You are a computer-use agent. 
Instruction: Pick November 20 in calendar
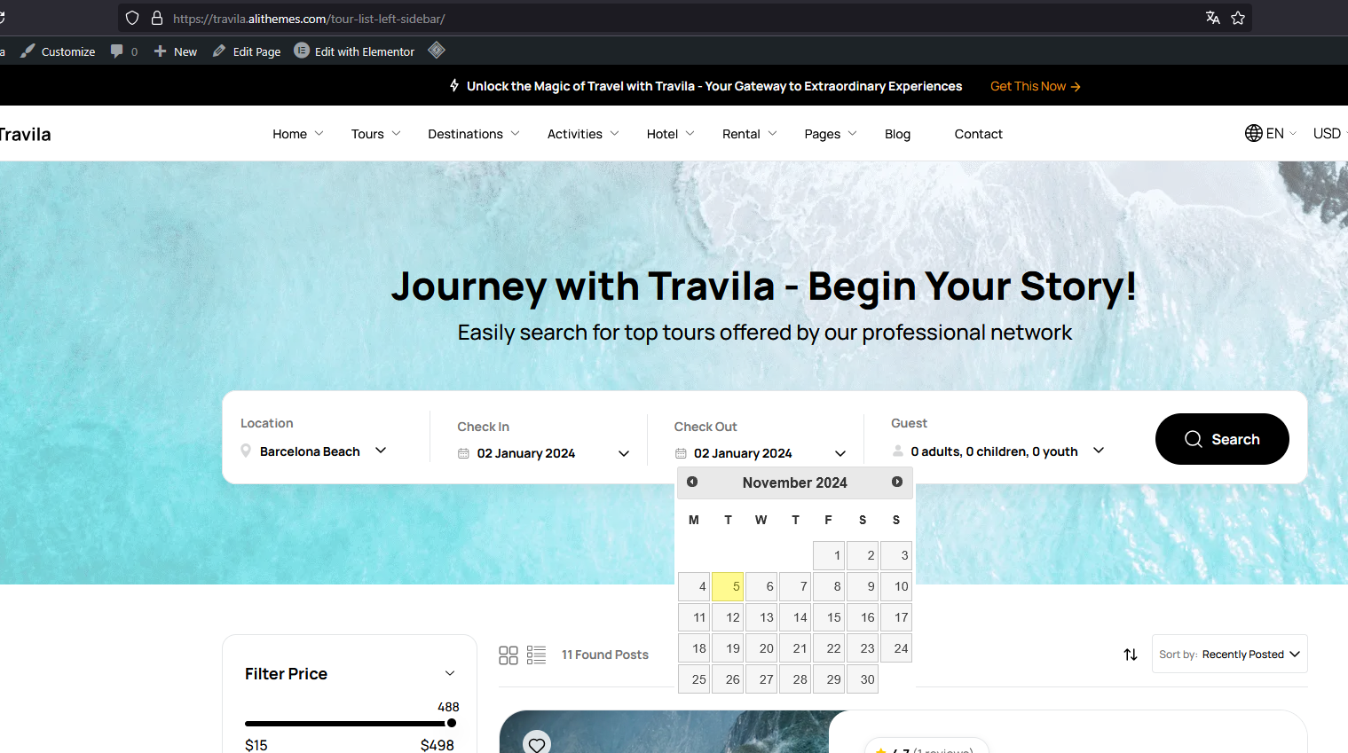pos(761,648)
